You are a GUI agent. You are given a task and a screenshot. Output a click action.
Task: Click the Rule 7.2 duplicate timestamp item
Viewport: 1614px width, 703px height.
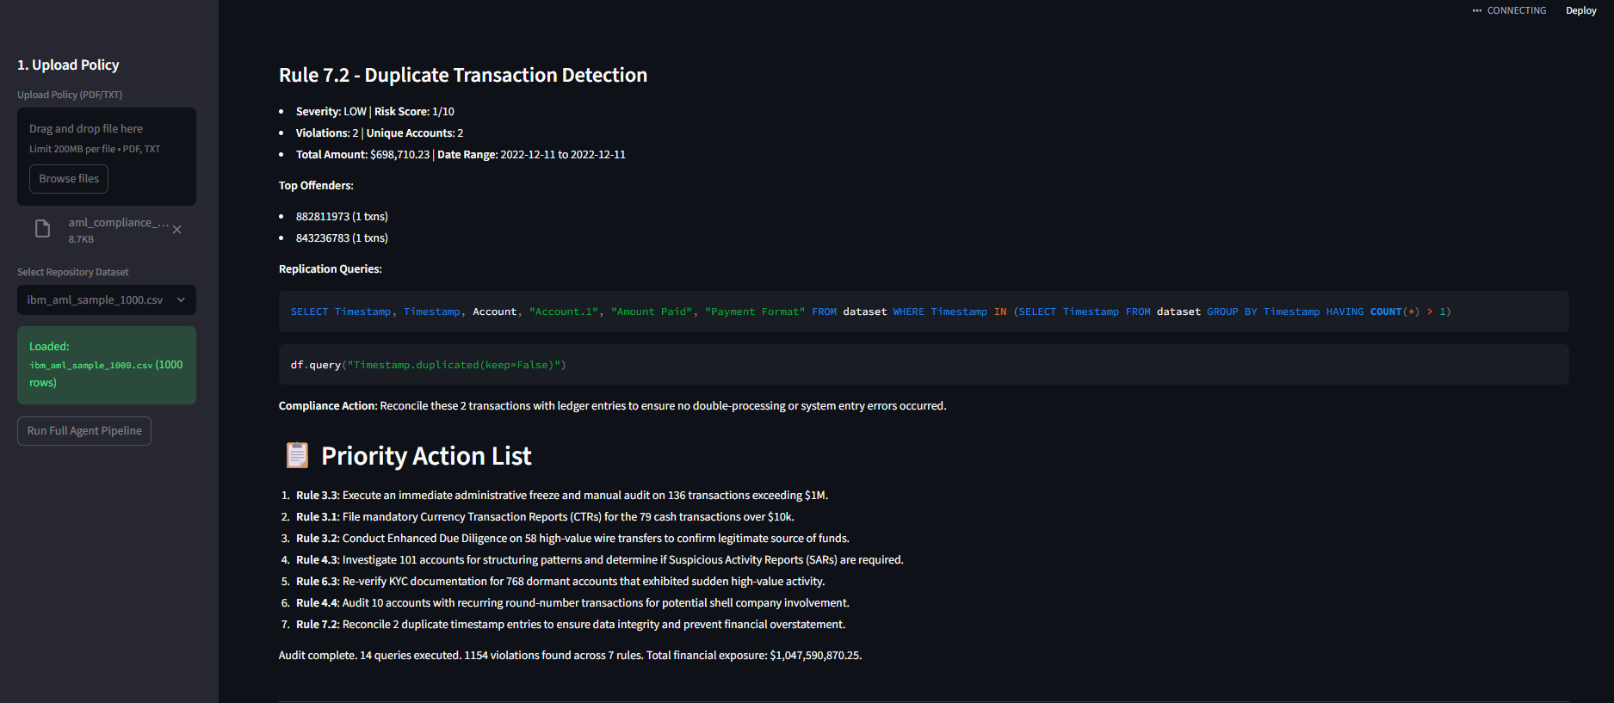pyautogui.click(x=571, y=624)
